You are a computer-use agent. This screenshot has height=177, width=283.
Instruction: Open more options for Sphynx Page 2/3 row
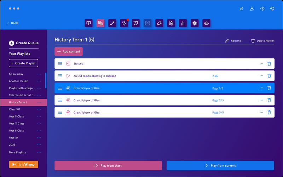coord(261,100)
